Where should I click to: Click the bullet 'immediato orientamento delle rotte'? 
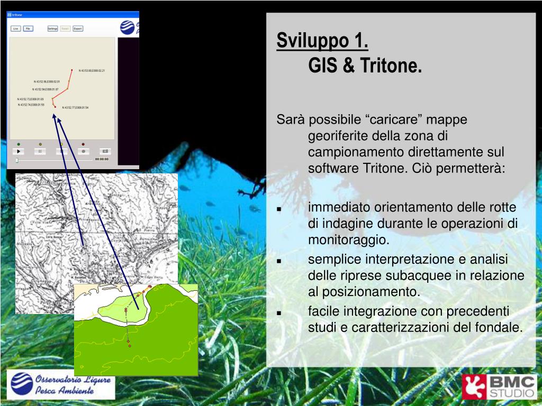[413, 224]
